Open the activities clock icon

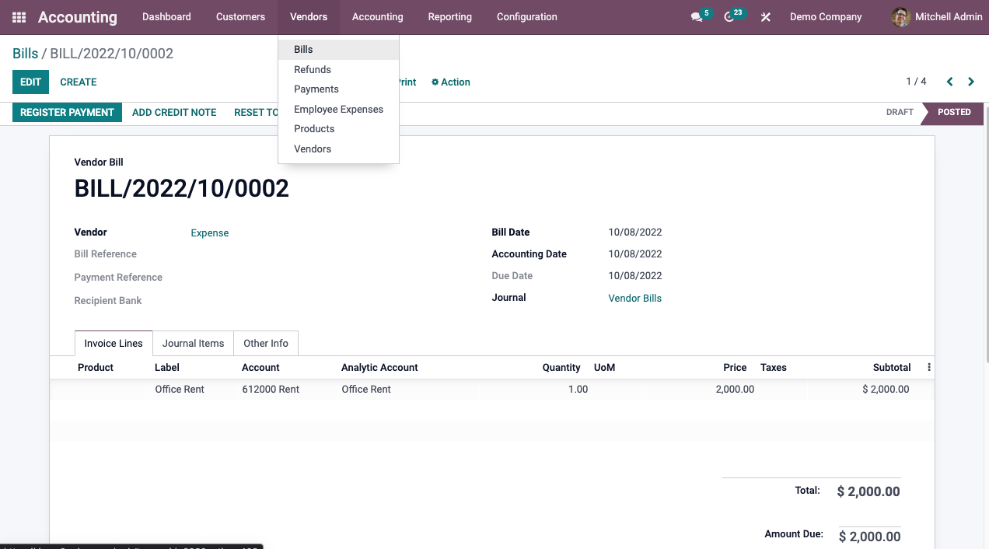(x=729, y=17)
